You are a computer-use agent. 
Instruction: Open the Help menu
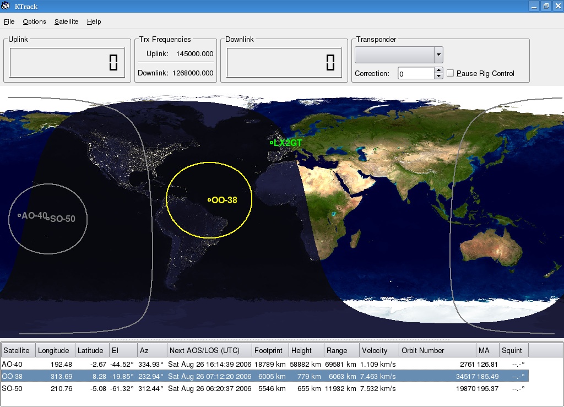tap(94, 21)
